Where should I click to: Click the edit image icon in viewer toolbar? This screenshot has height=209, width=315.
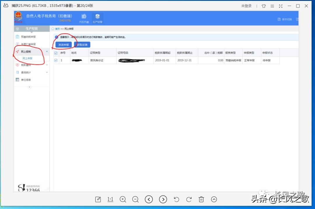(x=98, y=199)
